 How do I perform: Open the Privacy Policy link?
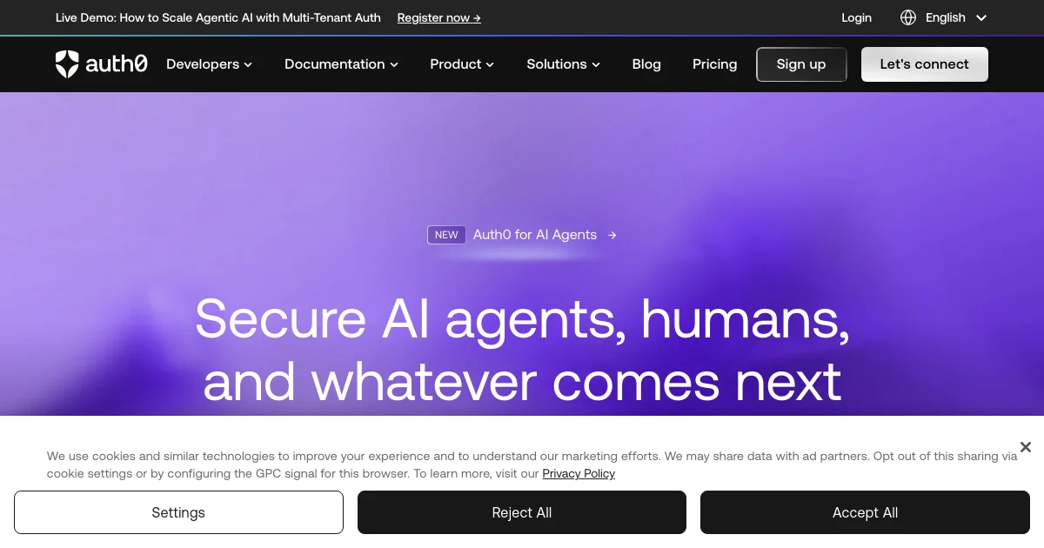pyautogui.click(x=579, y=474)
